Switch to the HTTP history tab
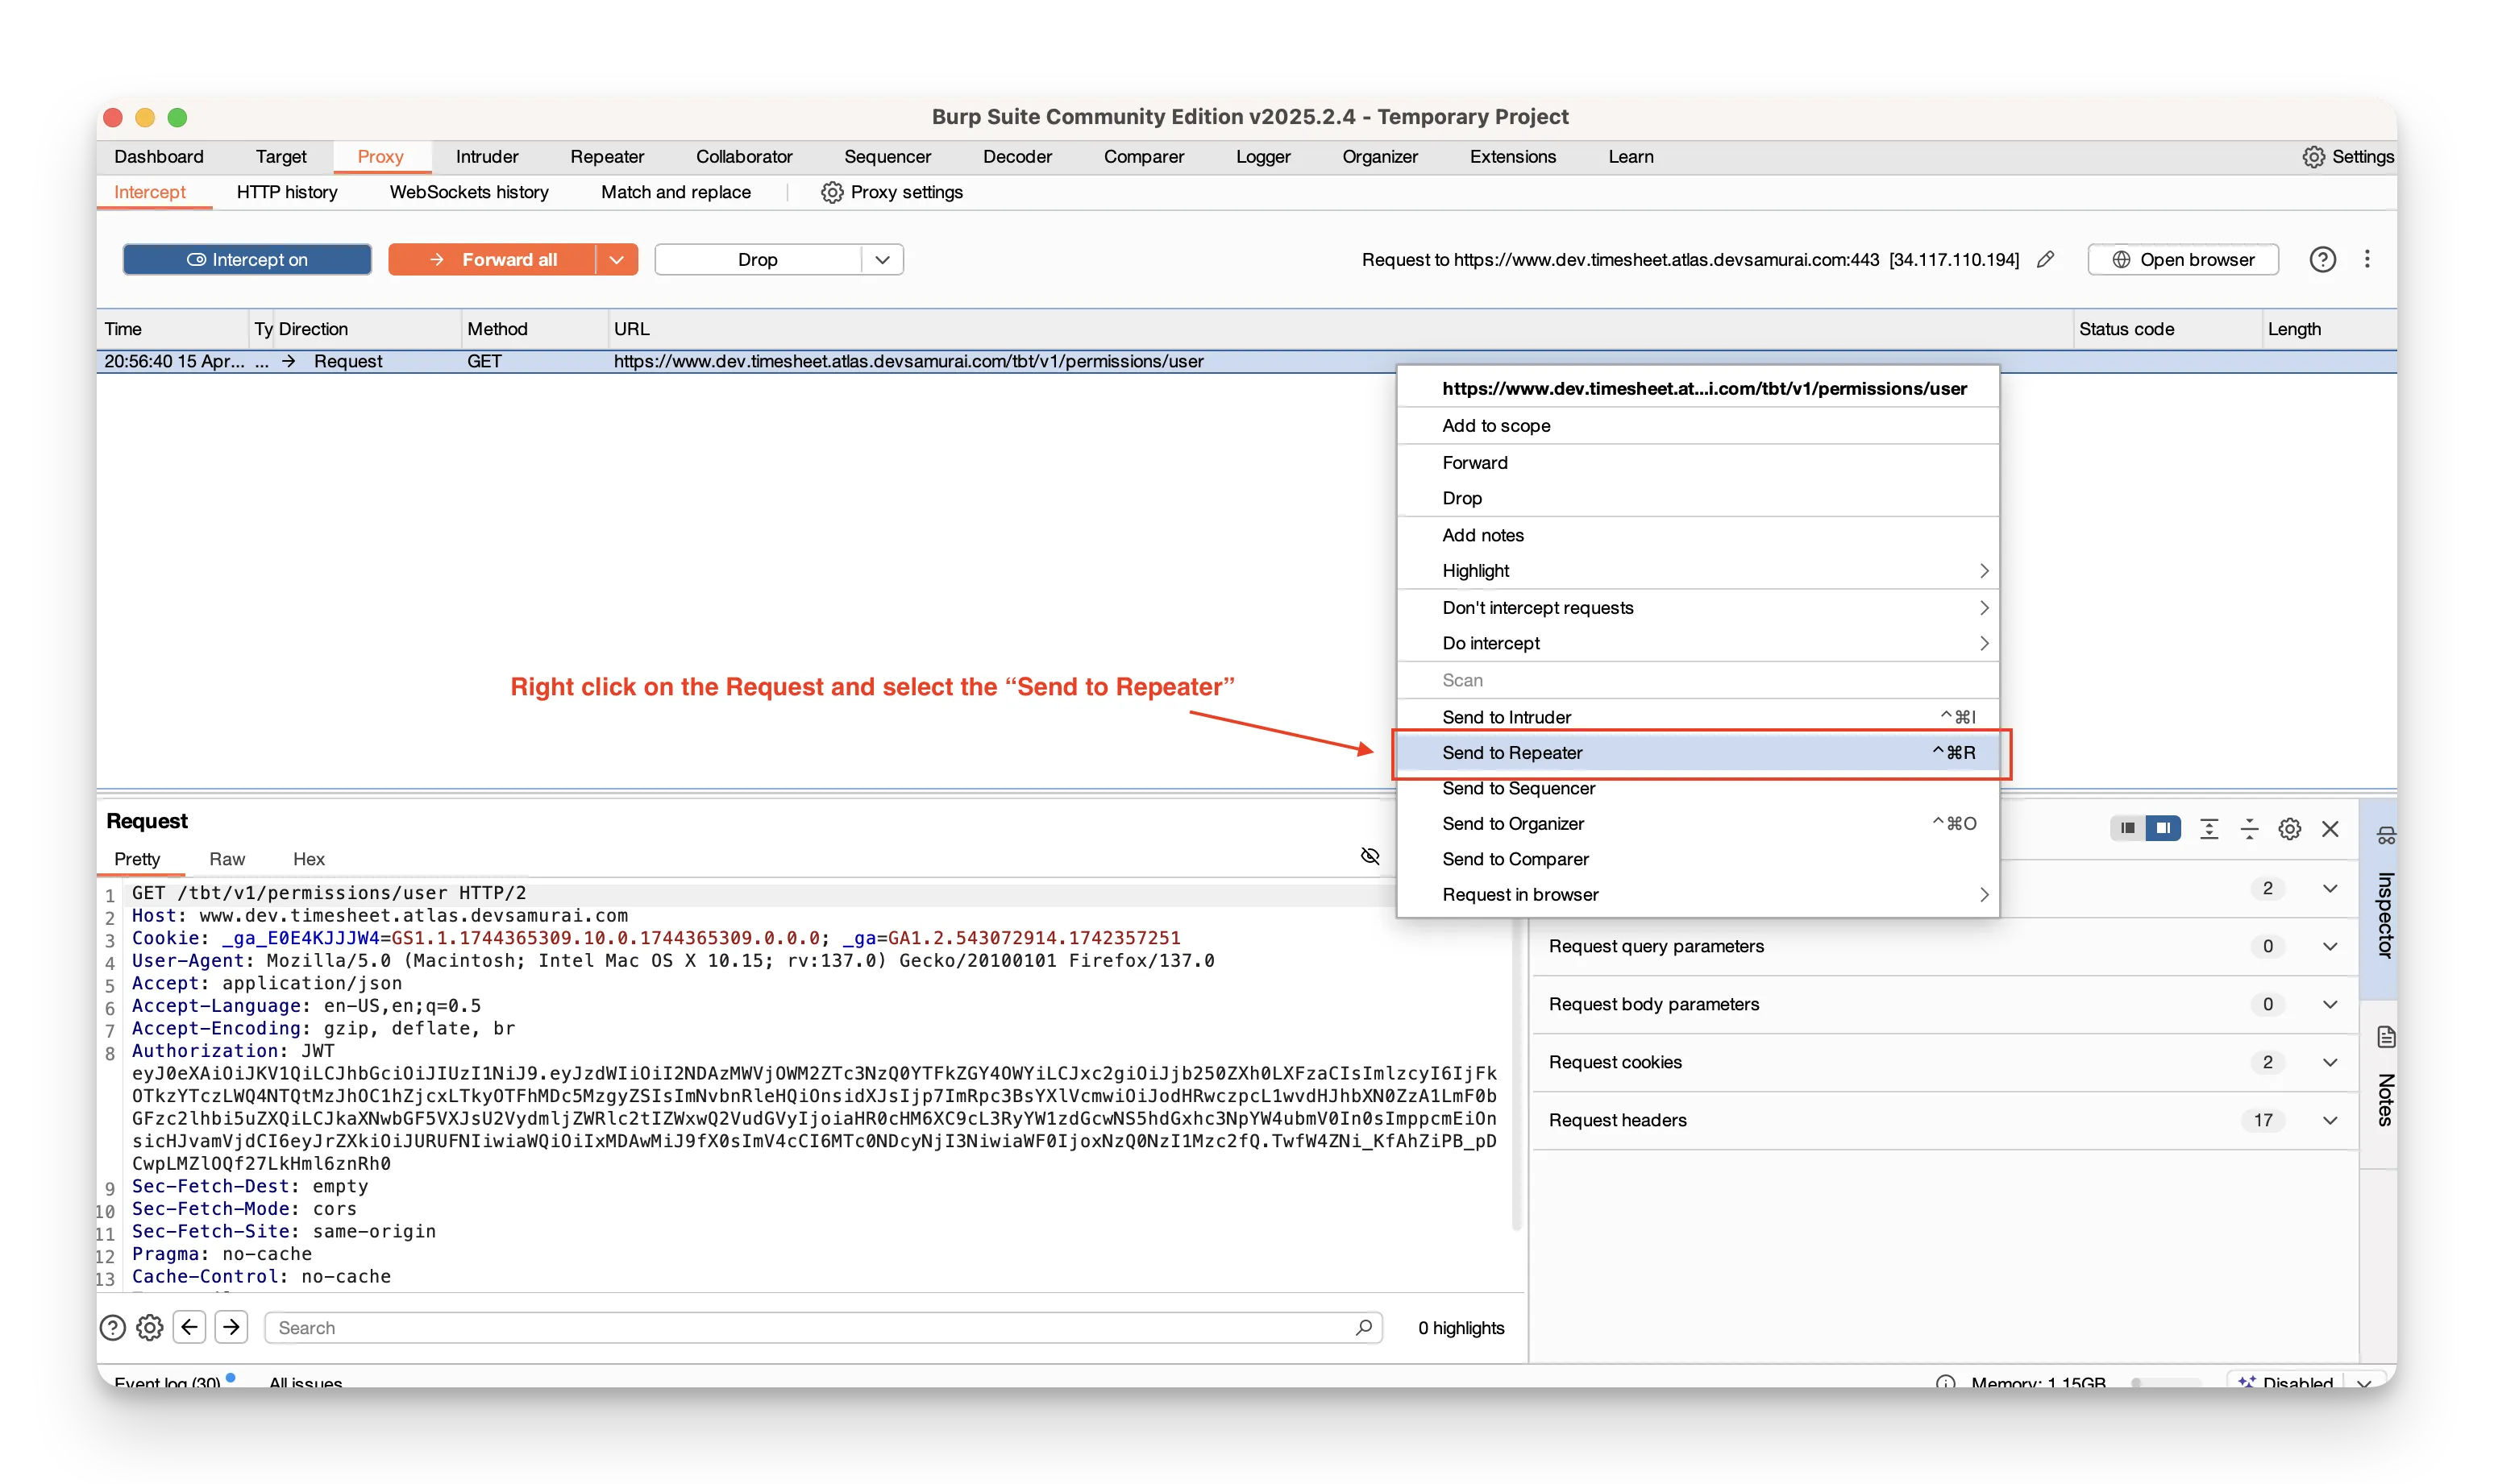The width and height of the screenshot is (2494, 1484). tap(287, 192)
